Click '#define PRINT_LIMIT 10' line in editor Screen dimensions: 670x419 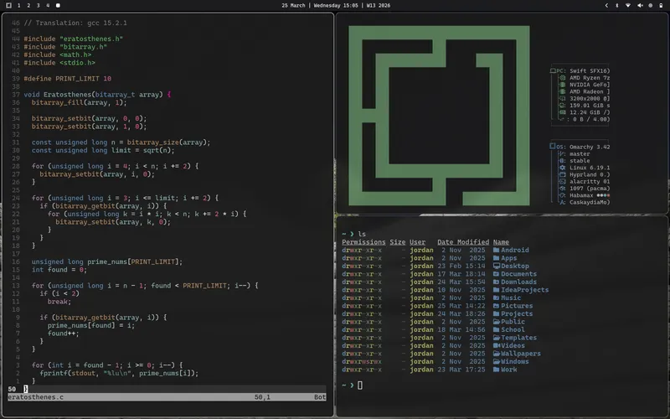pos(68,79)
